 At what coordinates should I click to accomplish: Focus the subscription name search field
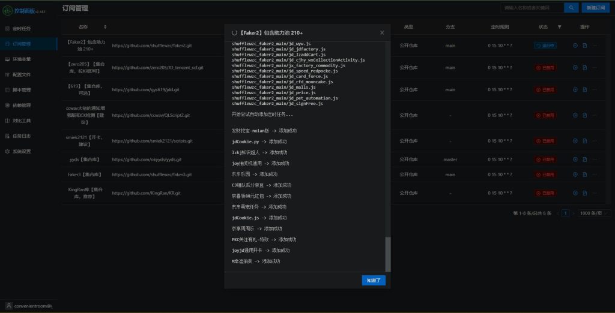click(532, 7)
